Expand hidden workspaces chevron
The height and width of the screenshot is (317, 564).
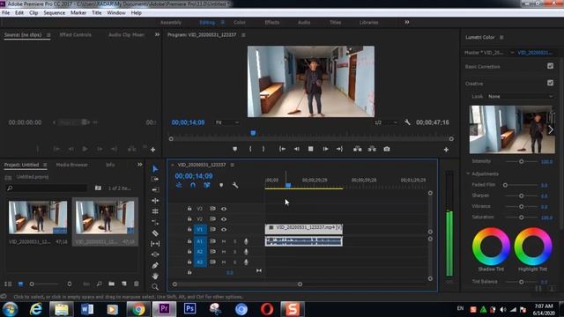coord(407,22)
